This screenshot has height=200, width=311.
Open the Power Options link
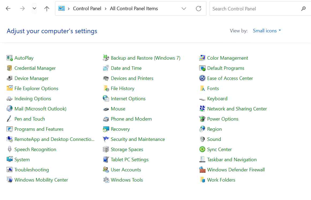(223, 119)
